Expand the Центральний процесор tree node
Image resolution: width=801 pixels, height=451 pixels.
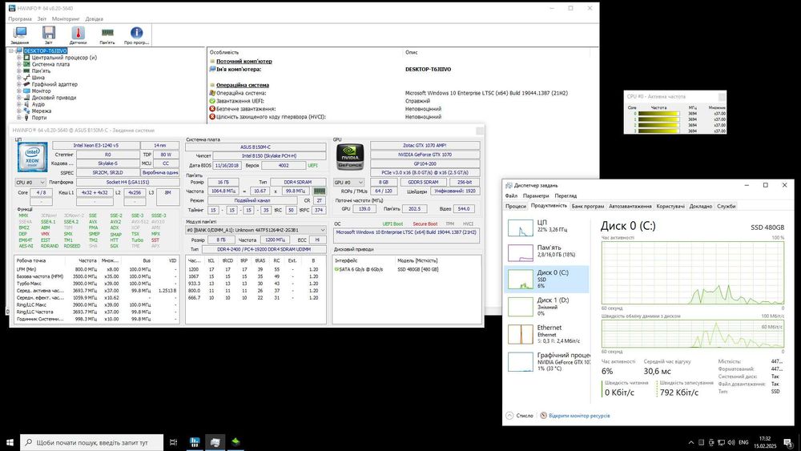[19, 58]
